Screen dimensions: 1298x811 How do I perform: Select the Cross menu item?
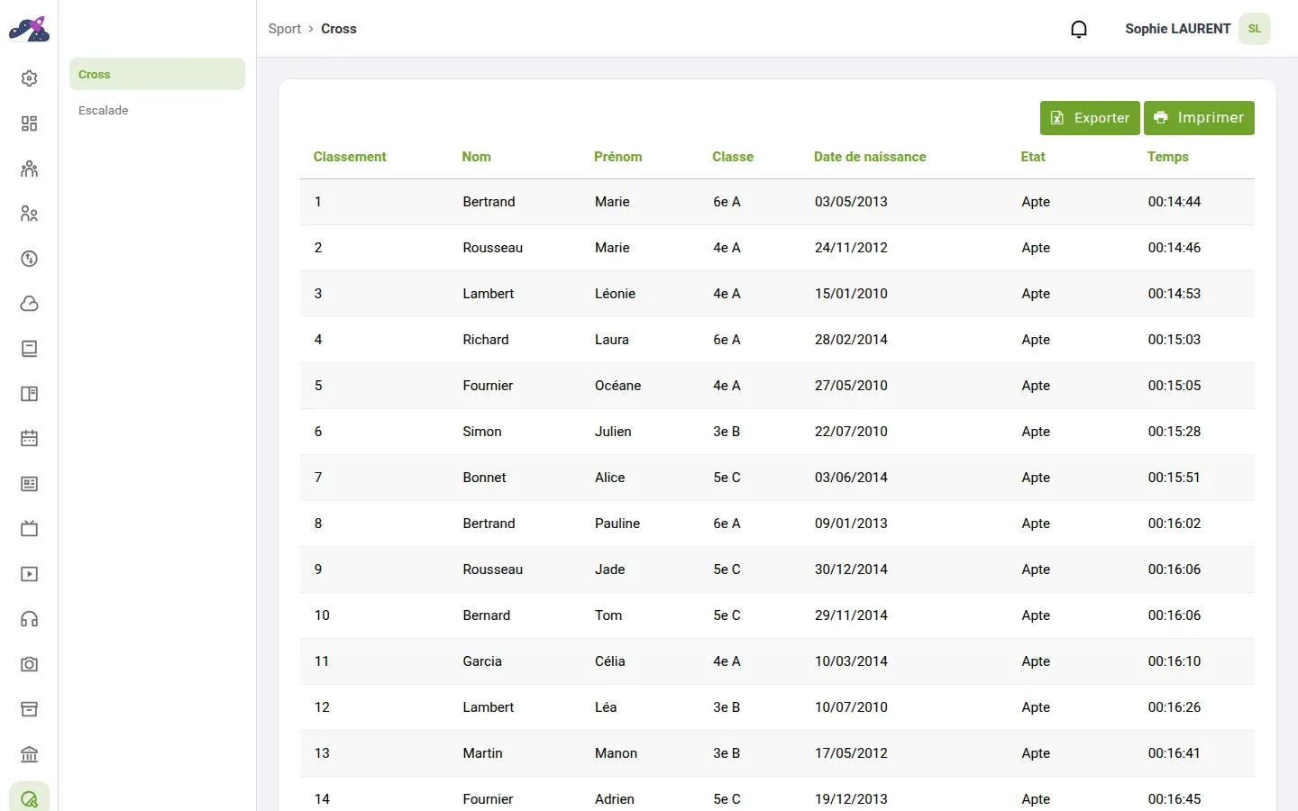coord(157,74)
